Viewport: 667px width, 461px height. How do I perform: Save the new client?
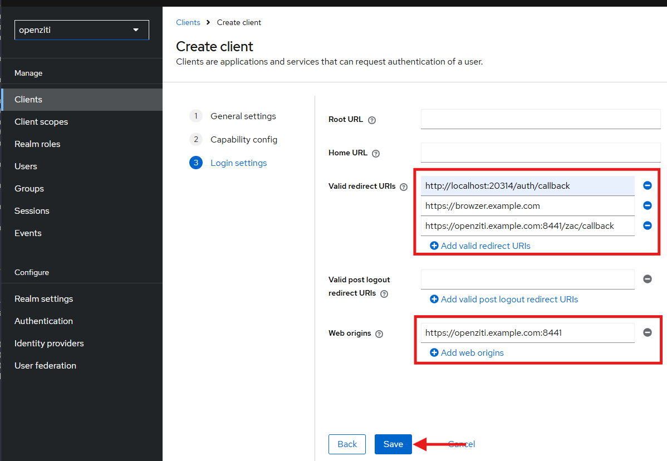click(x=393, y=444)
